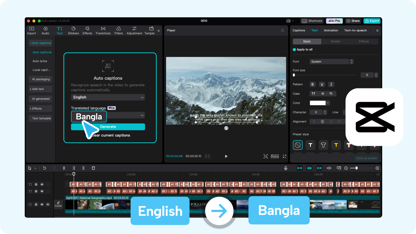
Task: Play the video in the Player
Action: (226, 156)
